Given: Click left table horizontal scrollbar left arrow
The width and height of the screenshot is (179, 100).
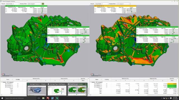Looking at the screenshot, I should (x=1, y=95).
